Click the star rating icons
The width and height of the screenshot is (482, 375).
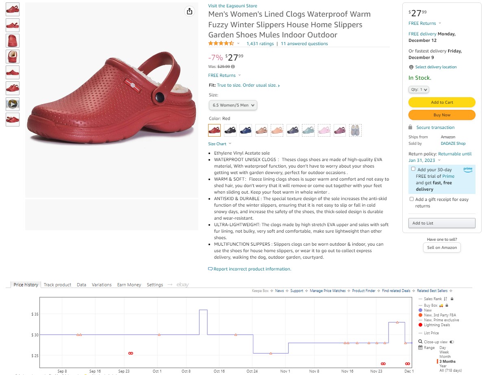click(x=221, y=44)
